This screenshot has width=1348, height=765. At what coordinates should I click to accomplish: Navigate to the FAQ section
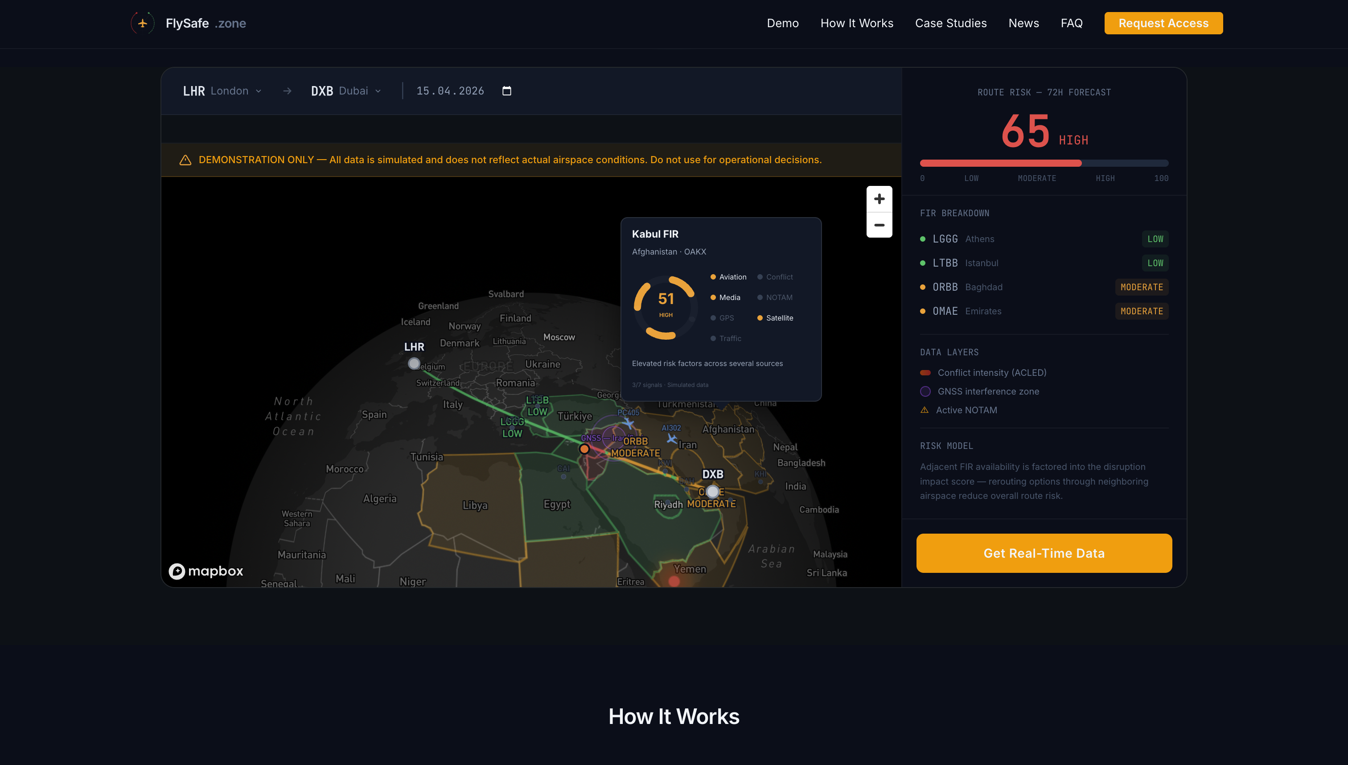point(1071,23)
